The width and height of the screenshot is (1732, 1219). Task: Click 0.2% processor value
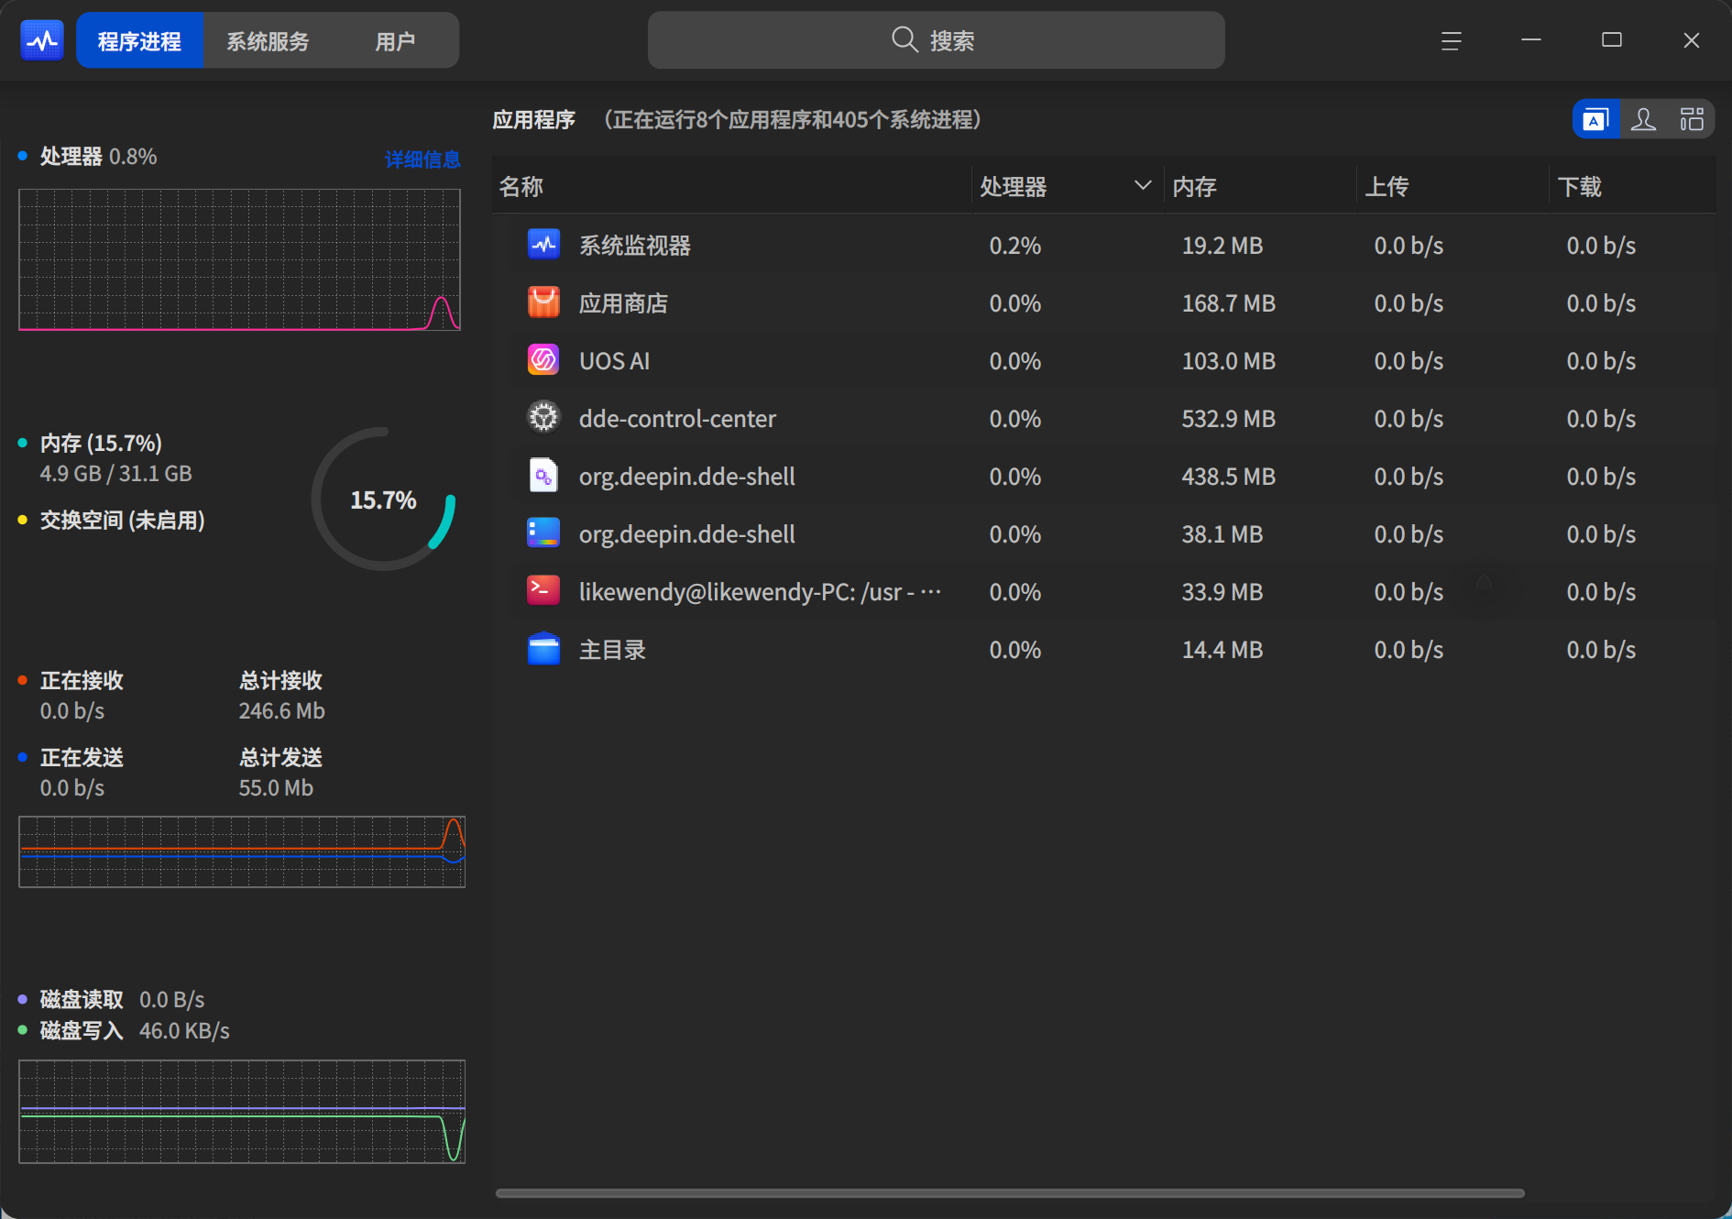(x=1014, y=246)
